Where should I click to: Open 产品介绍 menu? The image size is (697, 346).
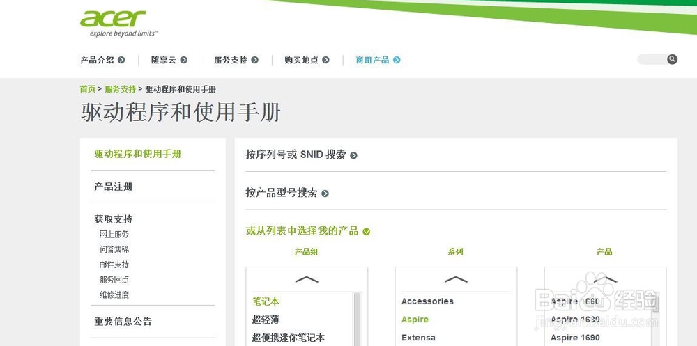[97, 60]
